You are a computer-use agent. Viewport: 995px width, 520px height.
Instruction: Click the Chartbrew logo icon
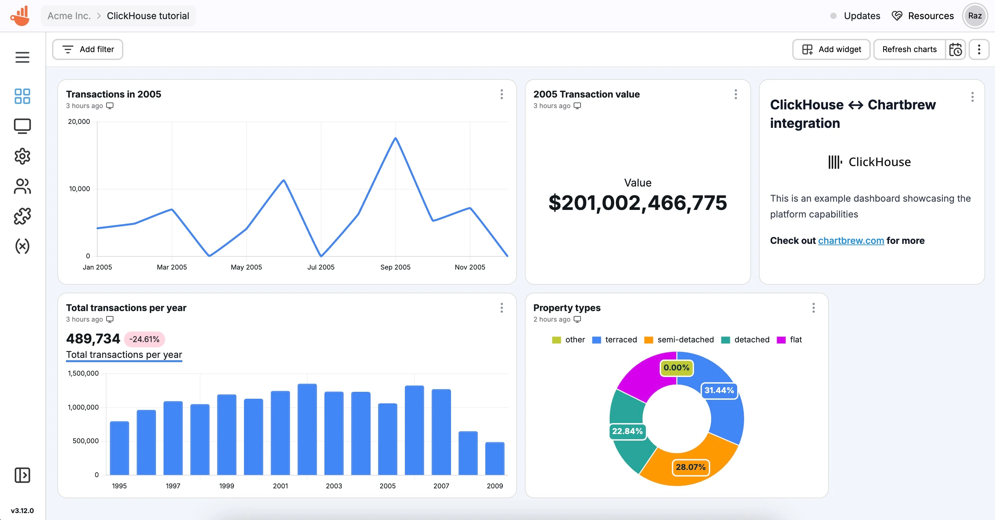tap(20, 15)
